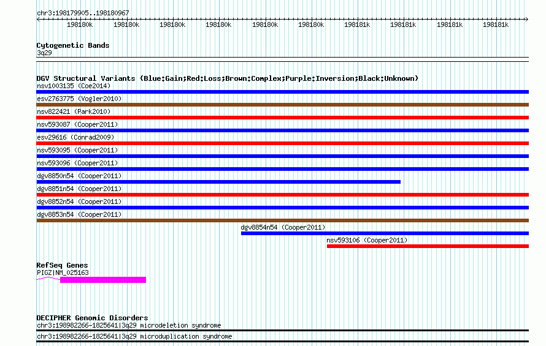The width and height of the screenshot is (546, 346).
Task: Click the blue bar under dgv8854n54
Action: [x=385, y=233]
